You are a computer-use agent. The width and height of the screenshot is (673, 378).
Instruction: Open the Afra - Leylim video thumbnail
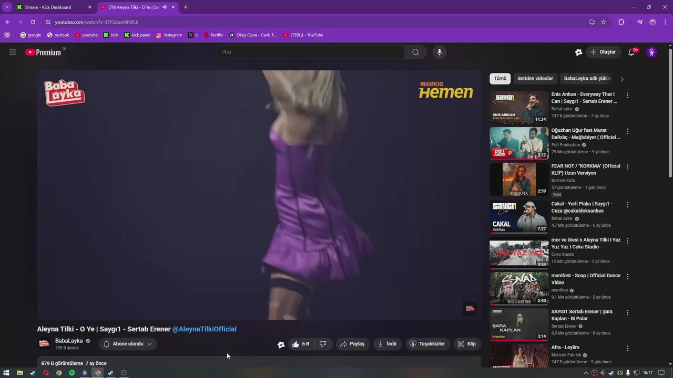click(x=519, y=356)
